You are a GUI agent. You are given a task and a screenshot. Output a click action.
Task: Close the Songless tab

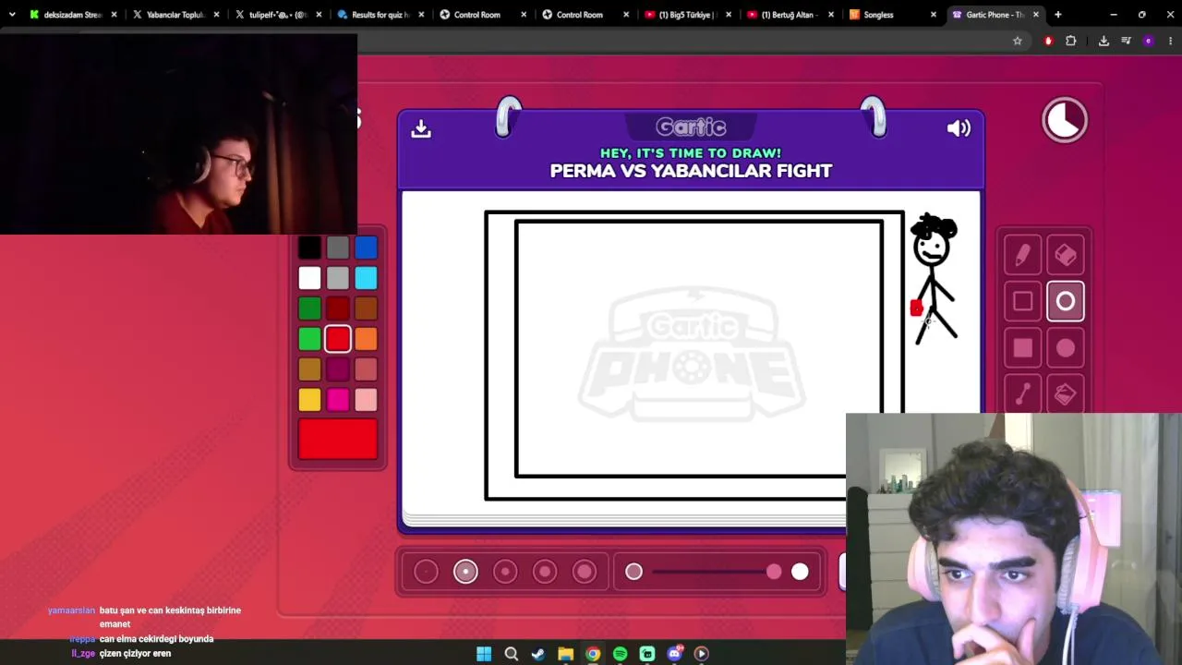click(x=933, y=15)
